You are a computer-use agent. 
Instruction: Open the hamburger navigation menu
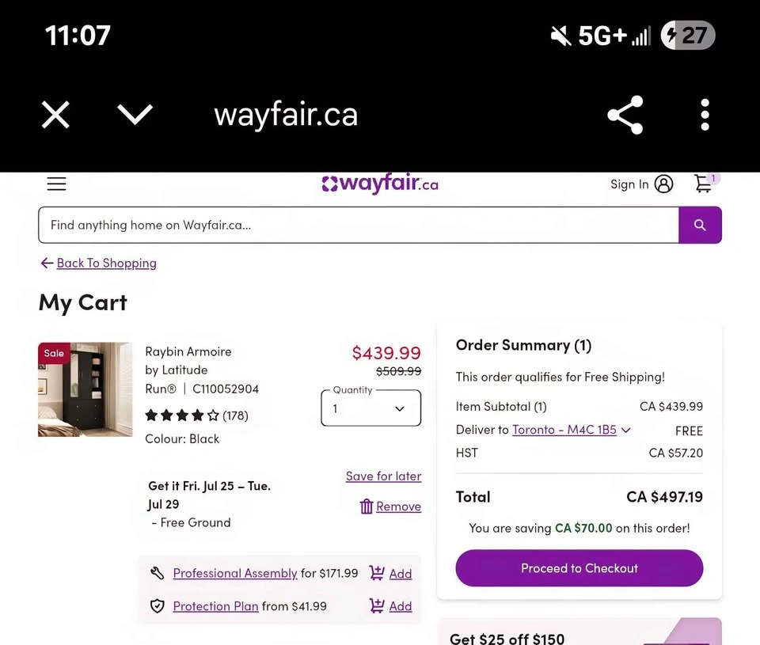click(x=56, y=184)
